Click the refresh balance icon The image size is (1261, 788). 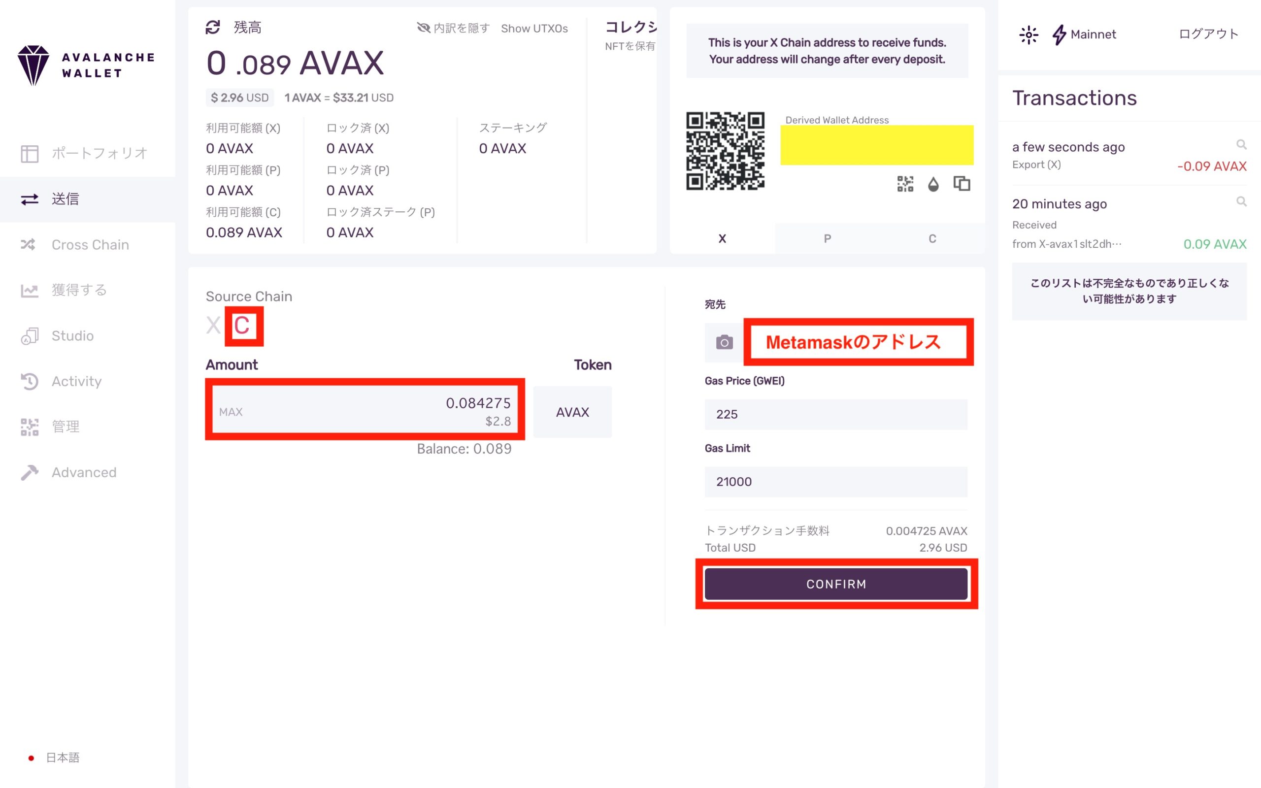[213, 27]
